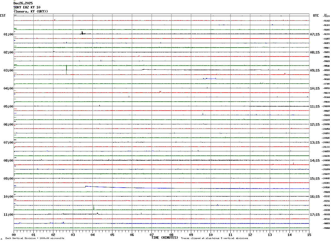Pick the 09:00 CST row label

pyautogui.click(x=8, y=179)
